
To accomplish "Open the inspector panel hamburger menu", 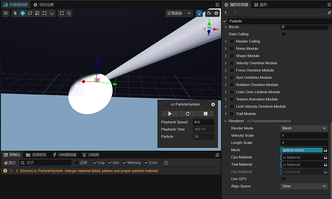I will pos(330,5).
